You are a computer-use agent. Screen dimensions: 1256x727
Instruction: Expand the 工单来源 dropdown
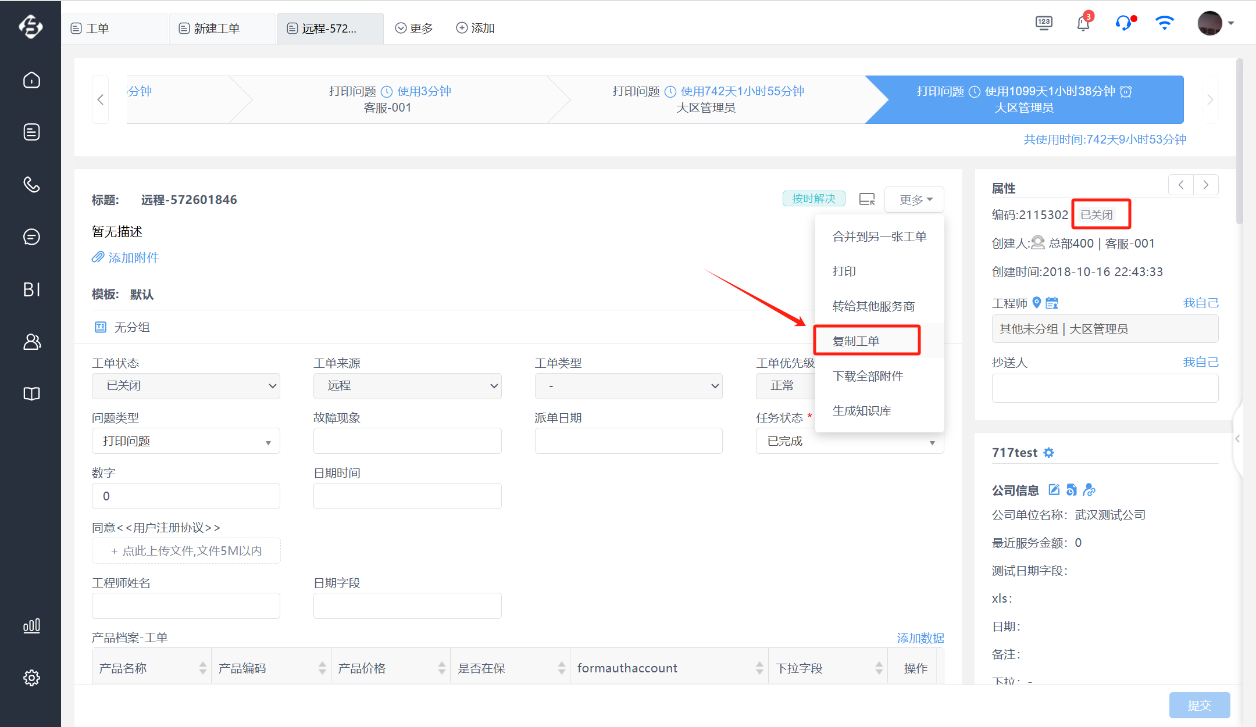407,386
